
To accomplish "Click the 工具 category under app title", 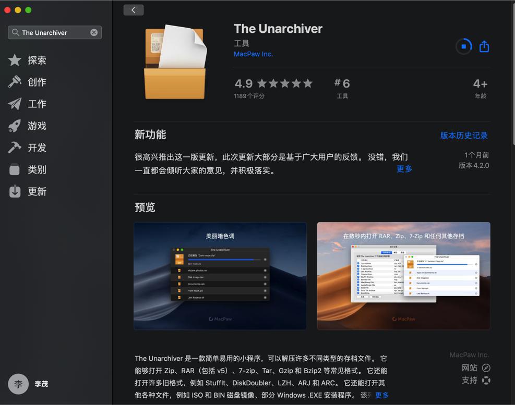I will click(242, 43).
